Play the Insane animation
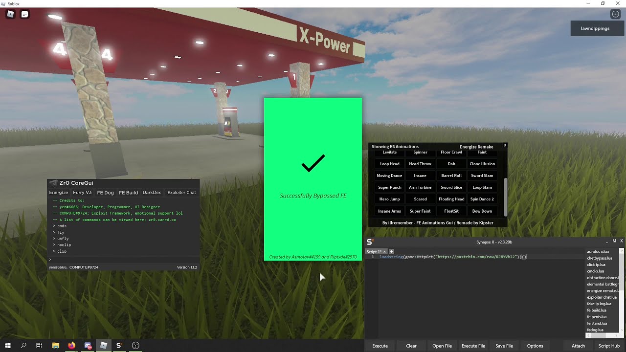The image size is (626, 352). click(x=420, y=176)
